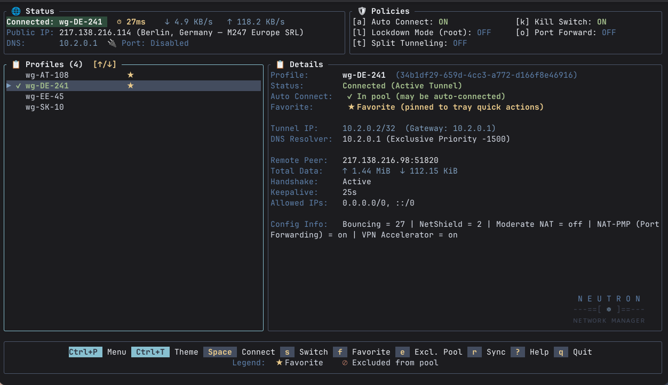Click the Exclusive Priority -1500 DNS resolver text
668x385 pixels.
[448, 139]
